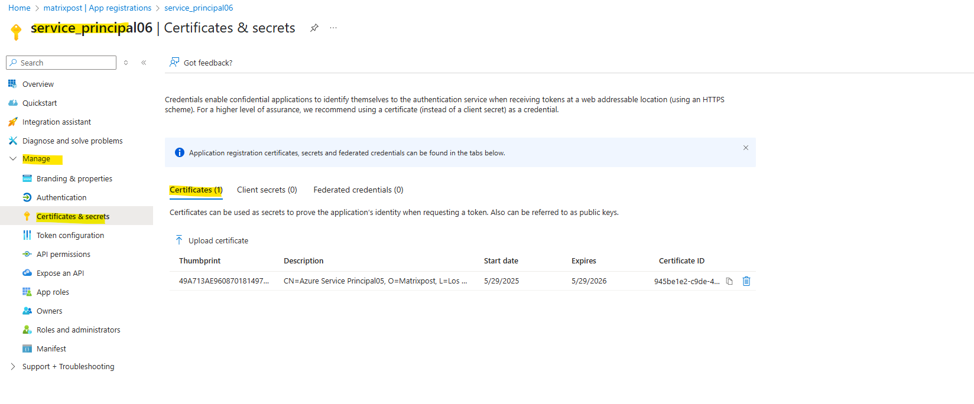Screen dimensions: 974x404
Task: Click the API permissions icon
Action: click(x=27, y=254)
